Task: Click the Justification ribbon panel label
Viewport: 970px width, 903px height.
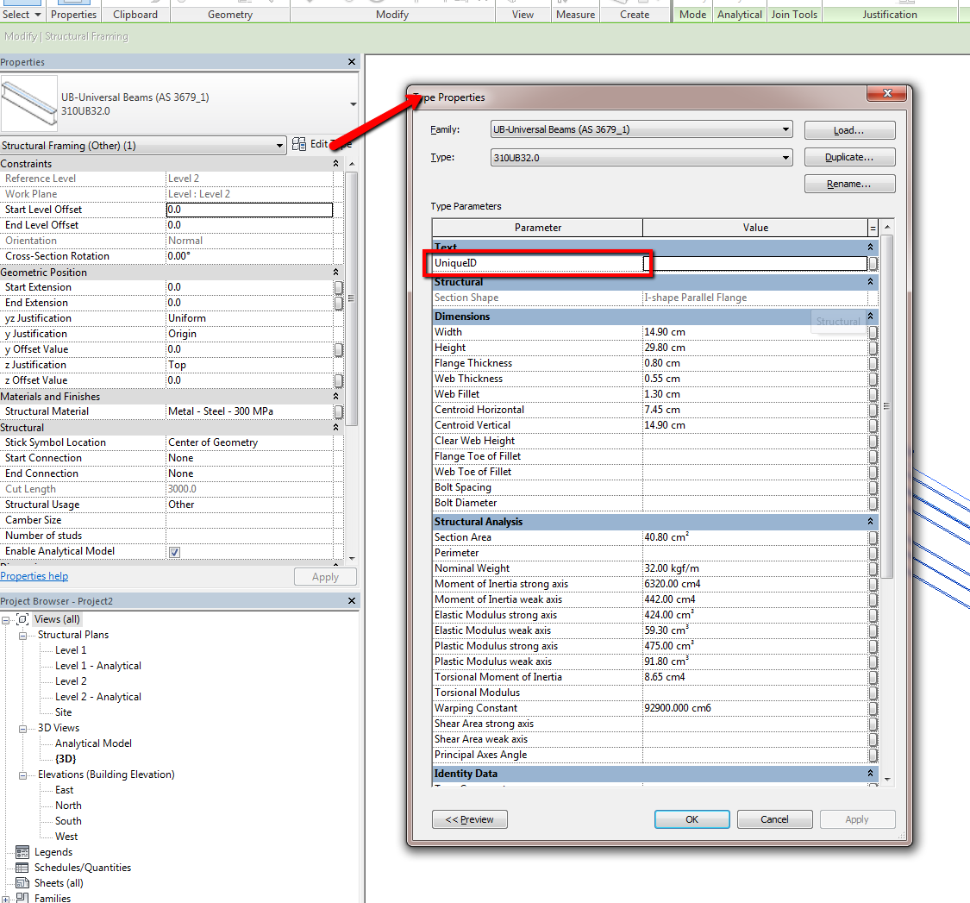Action: (x=890, y=15)
